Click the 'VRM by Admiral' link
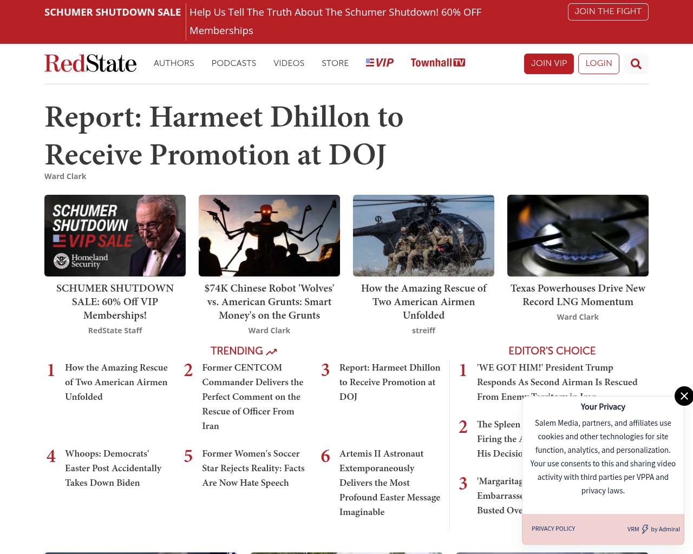693x554 pixels. pyautogui.click(x=653, y=529)
